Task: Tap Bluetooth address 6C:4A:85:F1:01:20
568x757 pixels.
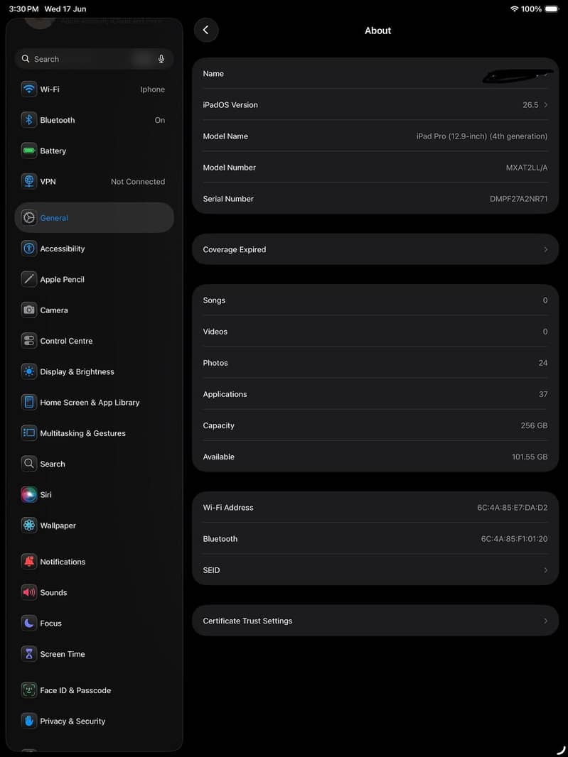Action: point(515,539)
